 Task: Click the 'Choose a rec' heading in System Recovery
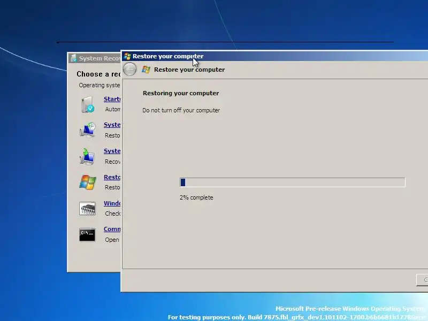tap(98, 74)
